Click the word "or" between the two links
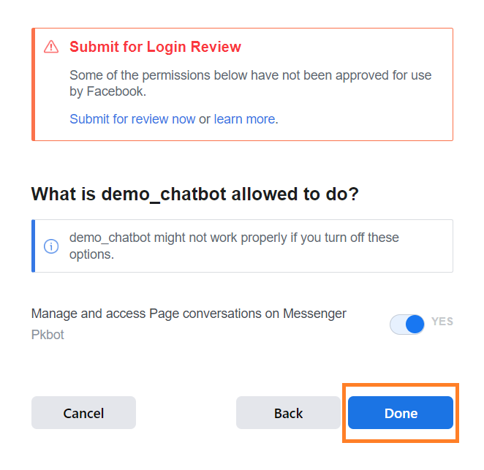This screenshot has width=484, height=470. [205, 119]
